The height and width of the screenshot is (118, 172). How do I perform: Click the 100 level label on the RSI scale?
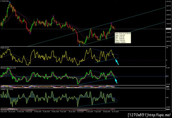[167, 48]
